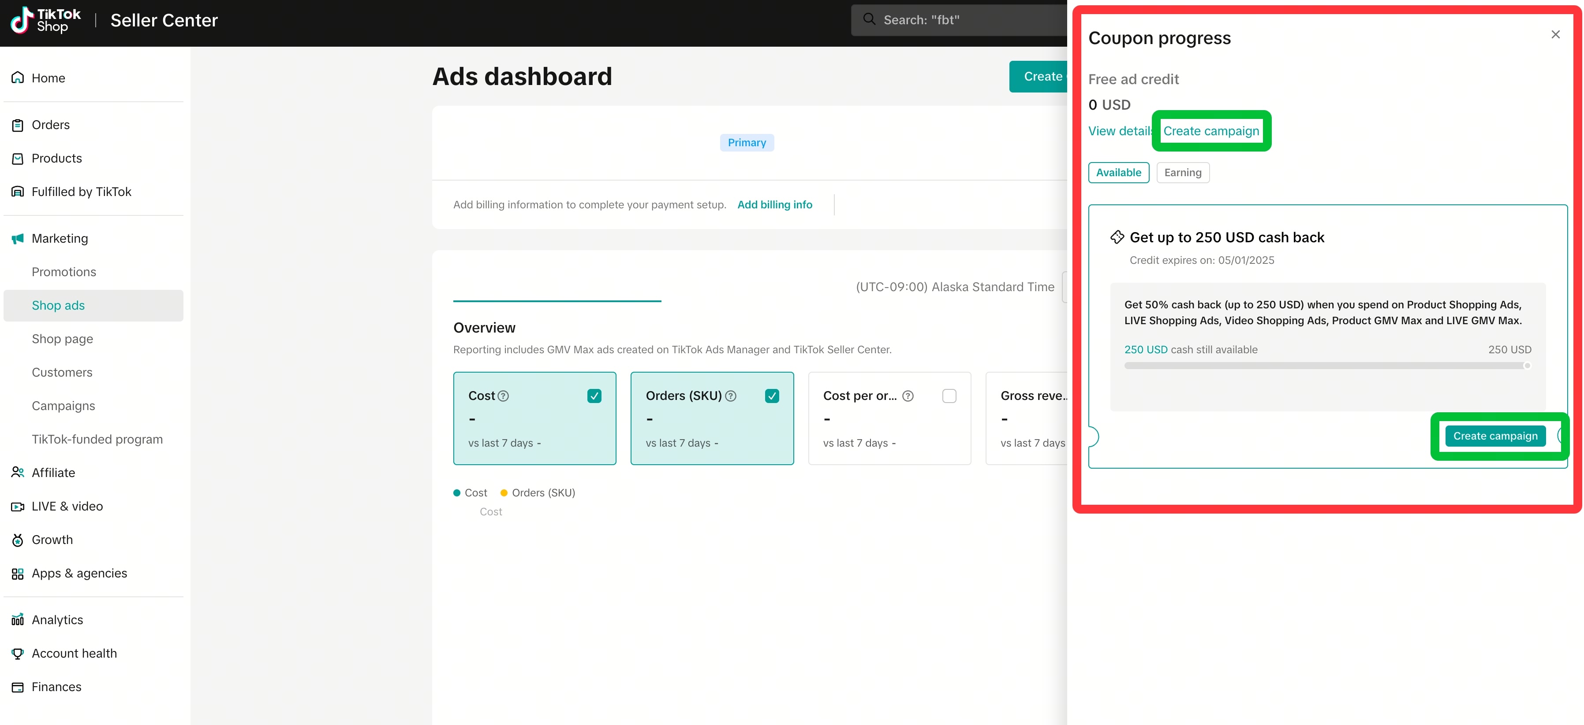Image resolution: width=1584 pixels, height=725 pixels.
Task: Click the search magnifier icon
Action: pyautogui.click(x=869, y=20)
